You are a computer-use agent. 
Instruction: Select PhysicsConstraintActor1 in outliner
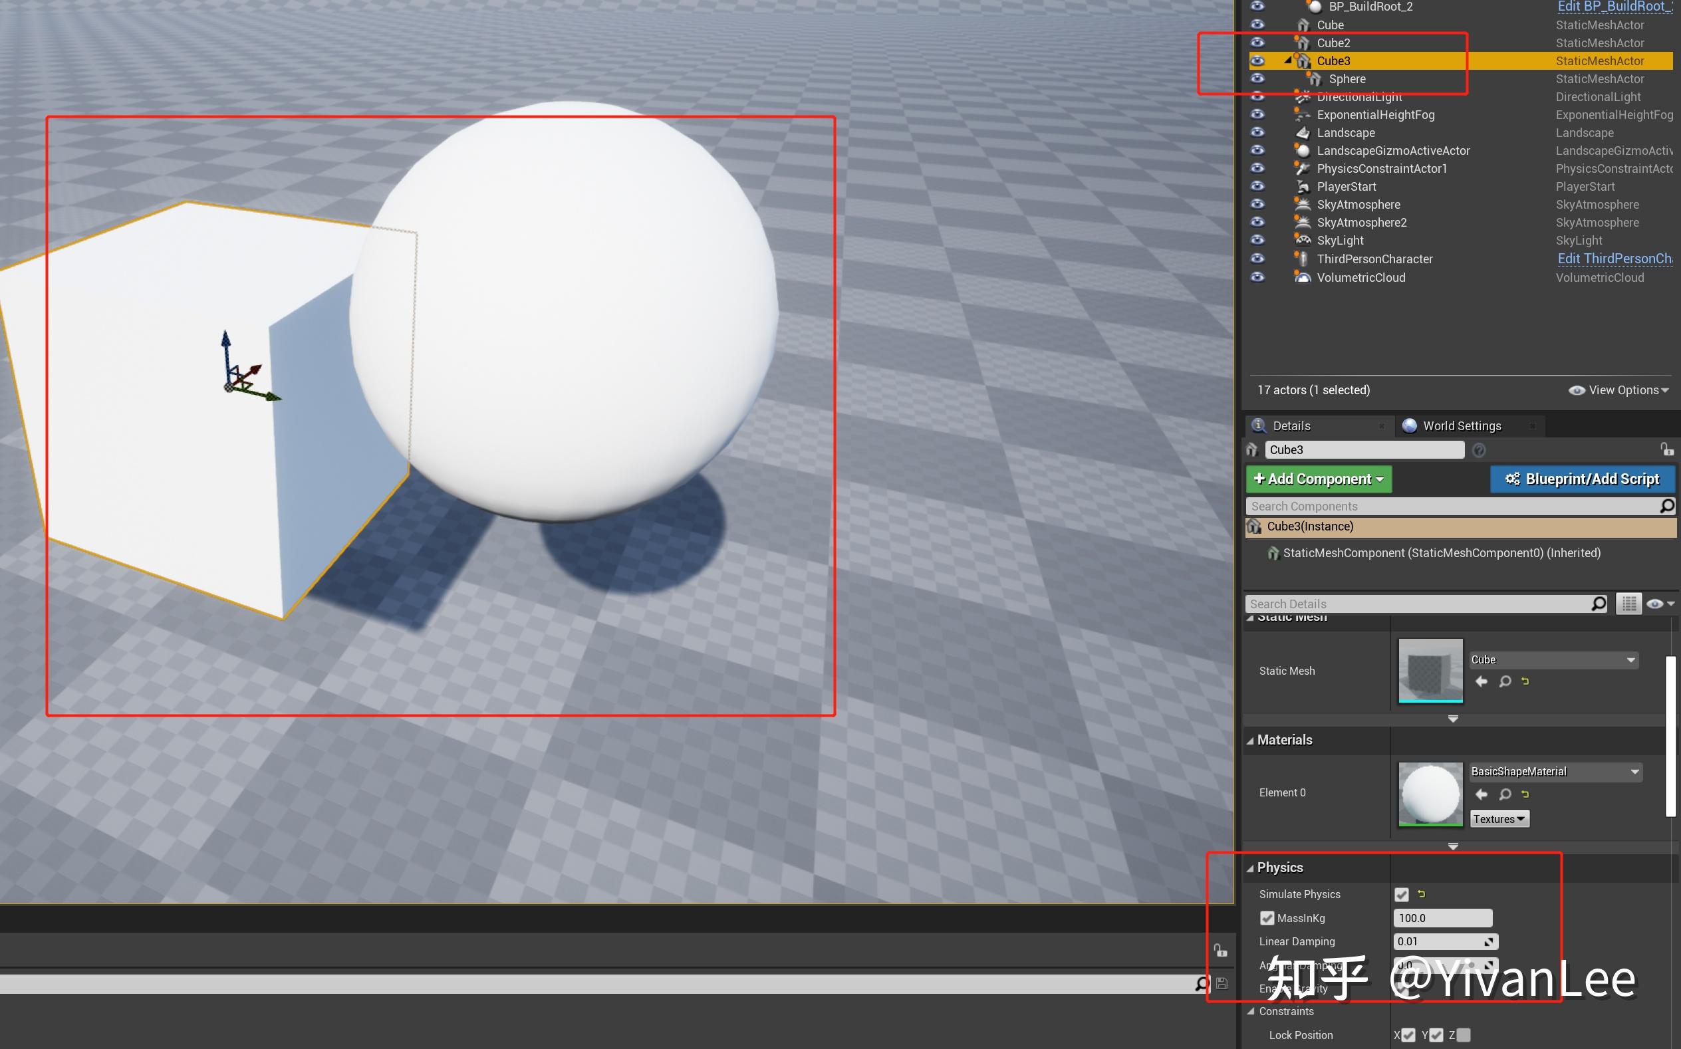pos(1382,169)
